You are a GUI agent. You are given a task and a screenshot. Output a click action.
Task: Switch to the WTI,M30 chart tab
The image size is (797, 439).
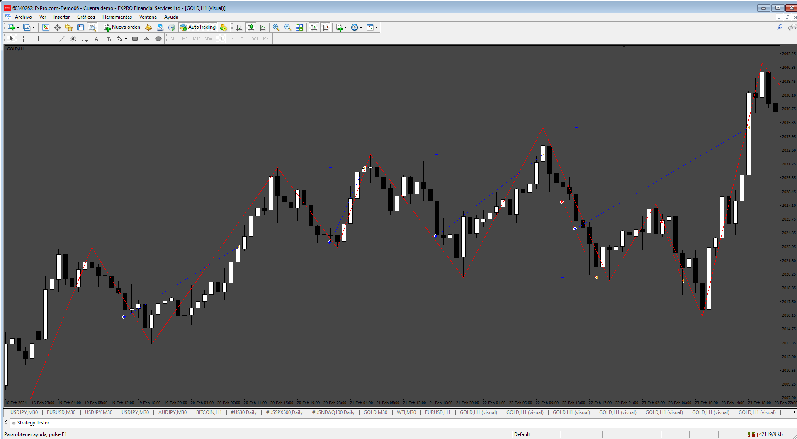pos(406,412)
